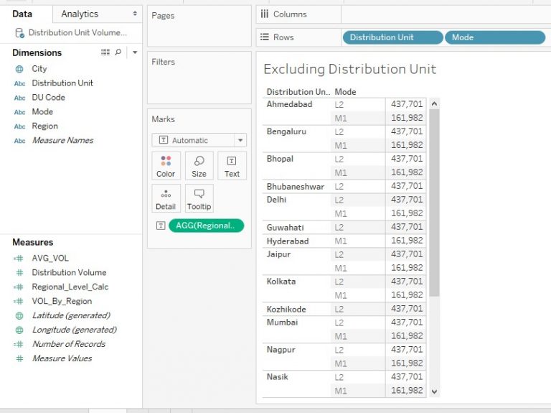The image size is (551, 413).
Task: Select the Ahmedabad row label
Action: [x=289, y=104]
